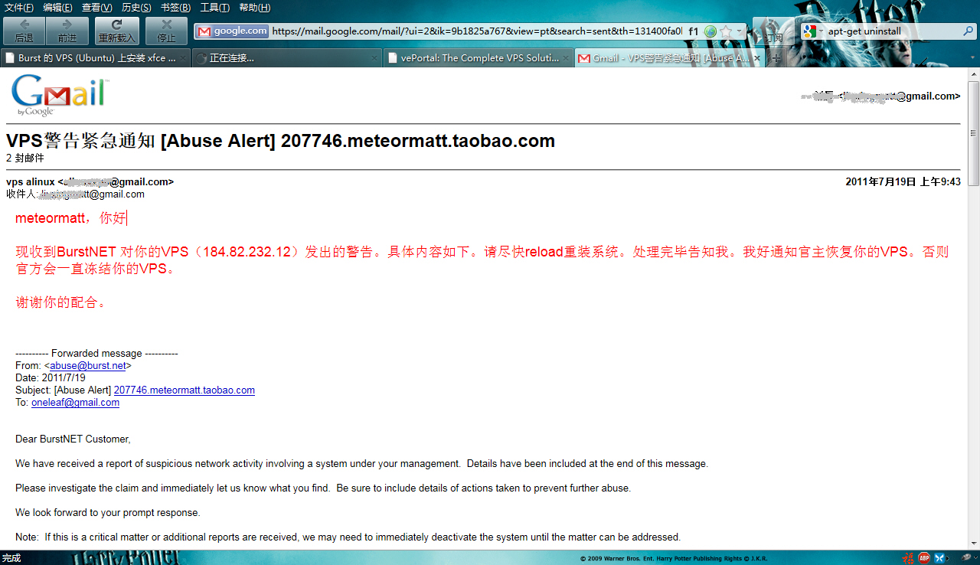This screenshot has height=565, width=980.
Task: Open the 帮助(H) menu
Action: click(254, 8)
